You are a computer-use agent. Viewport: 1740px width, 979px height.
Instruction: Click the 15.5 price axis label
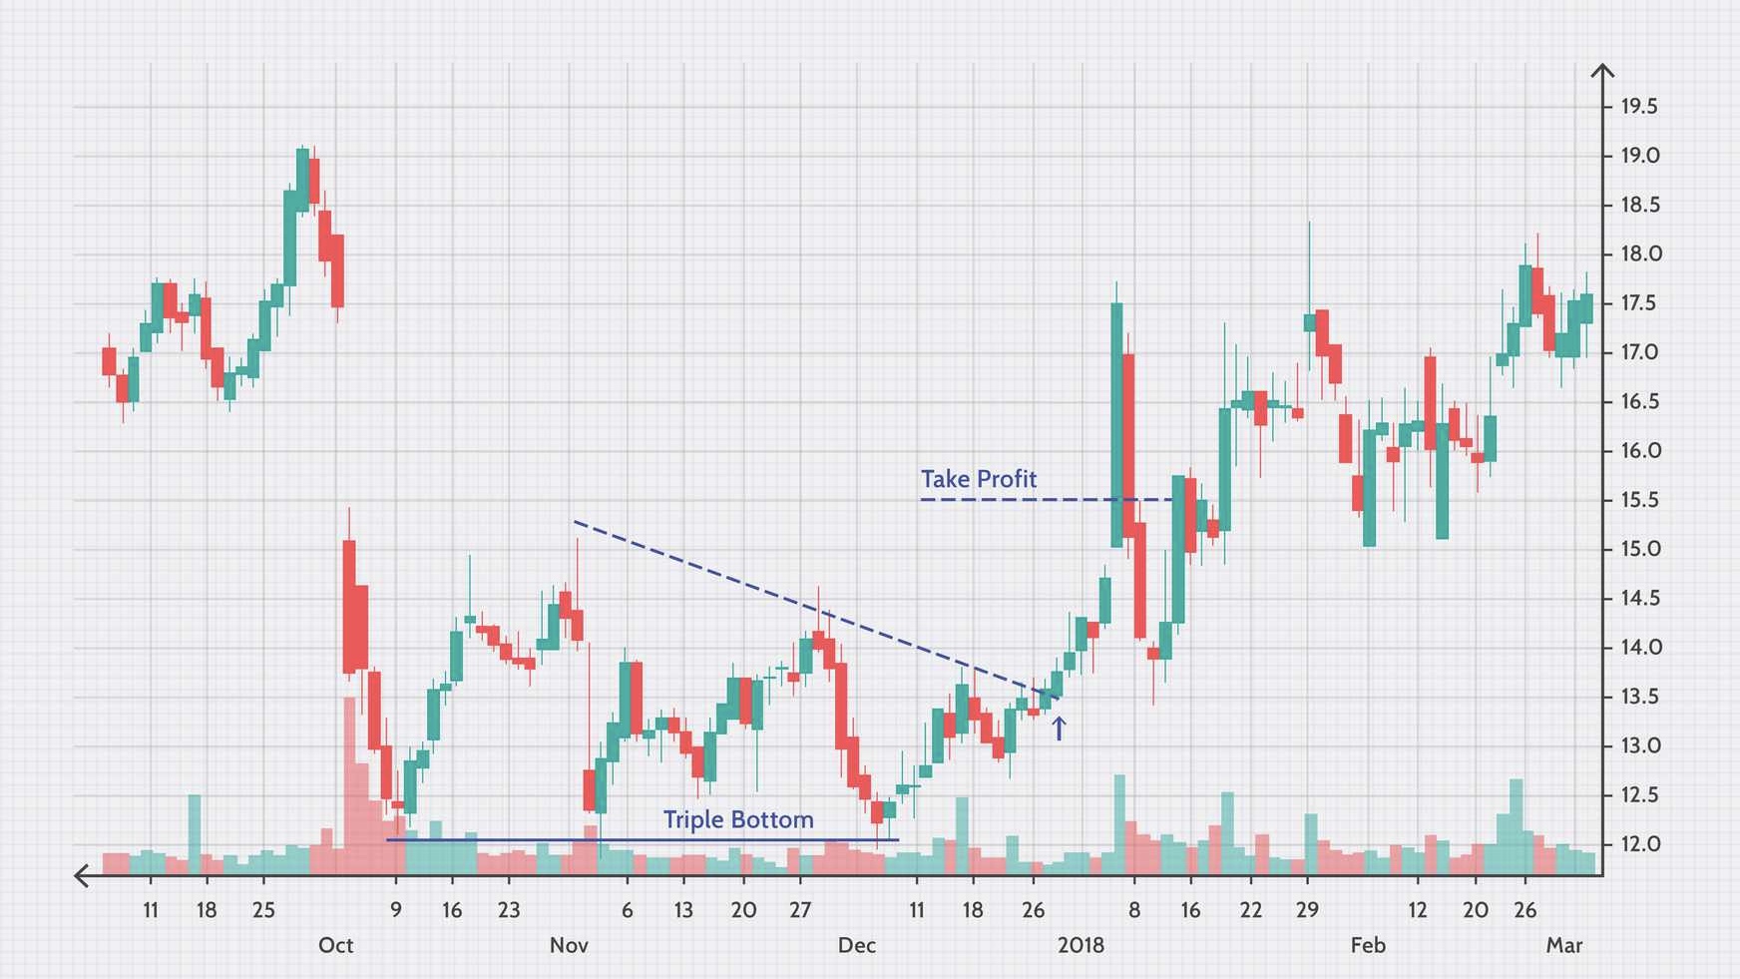pyautogui.click(x=1639, y=500)
